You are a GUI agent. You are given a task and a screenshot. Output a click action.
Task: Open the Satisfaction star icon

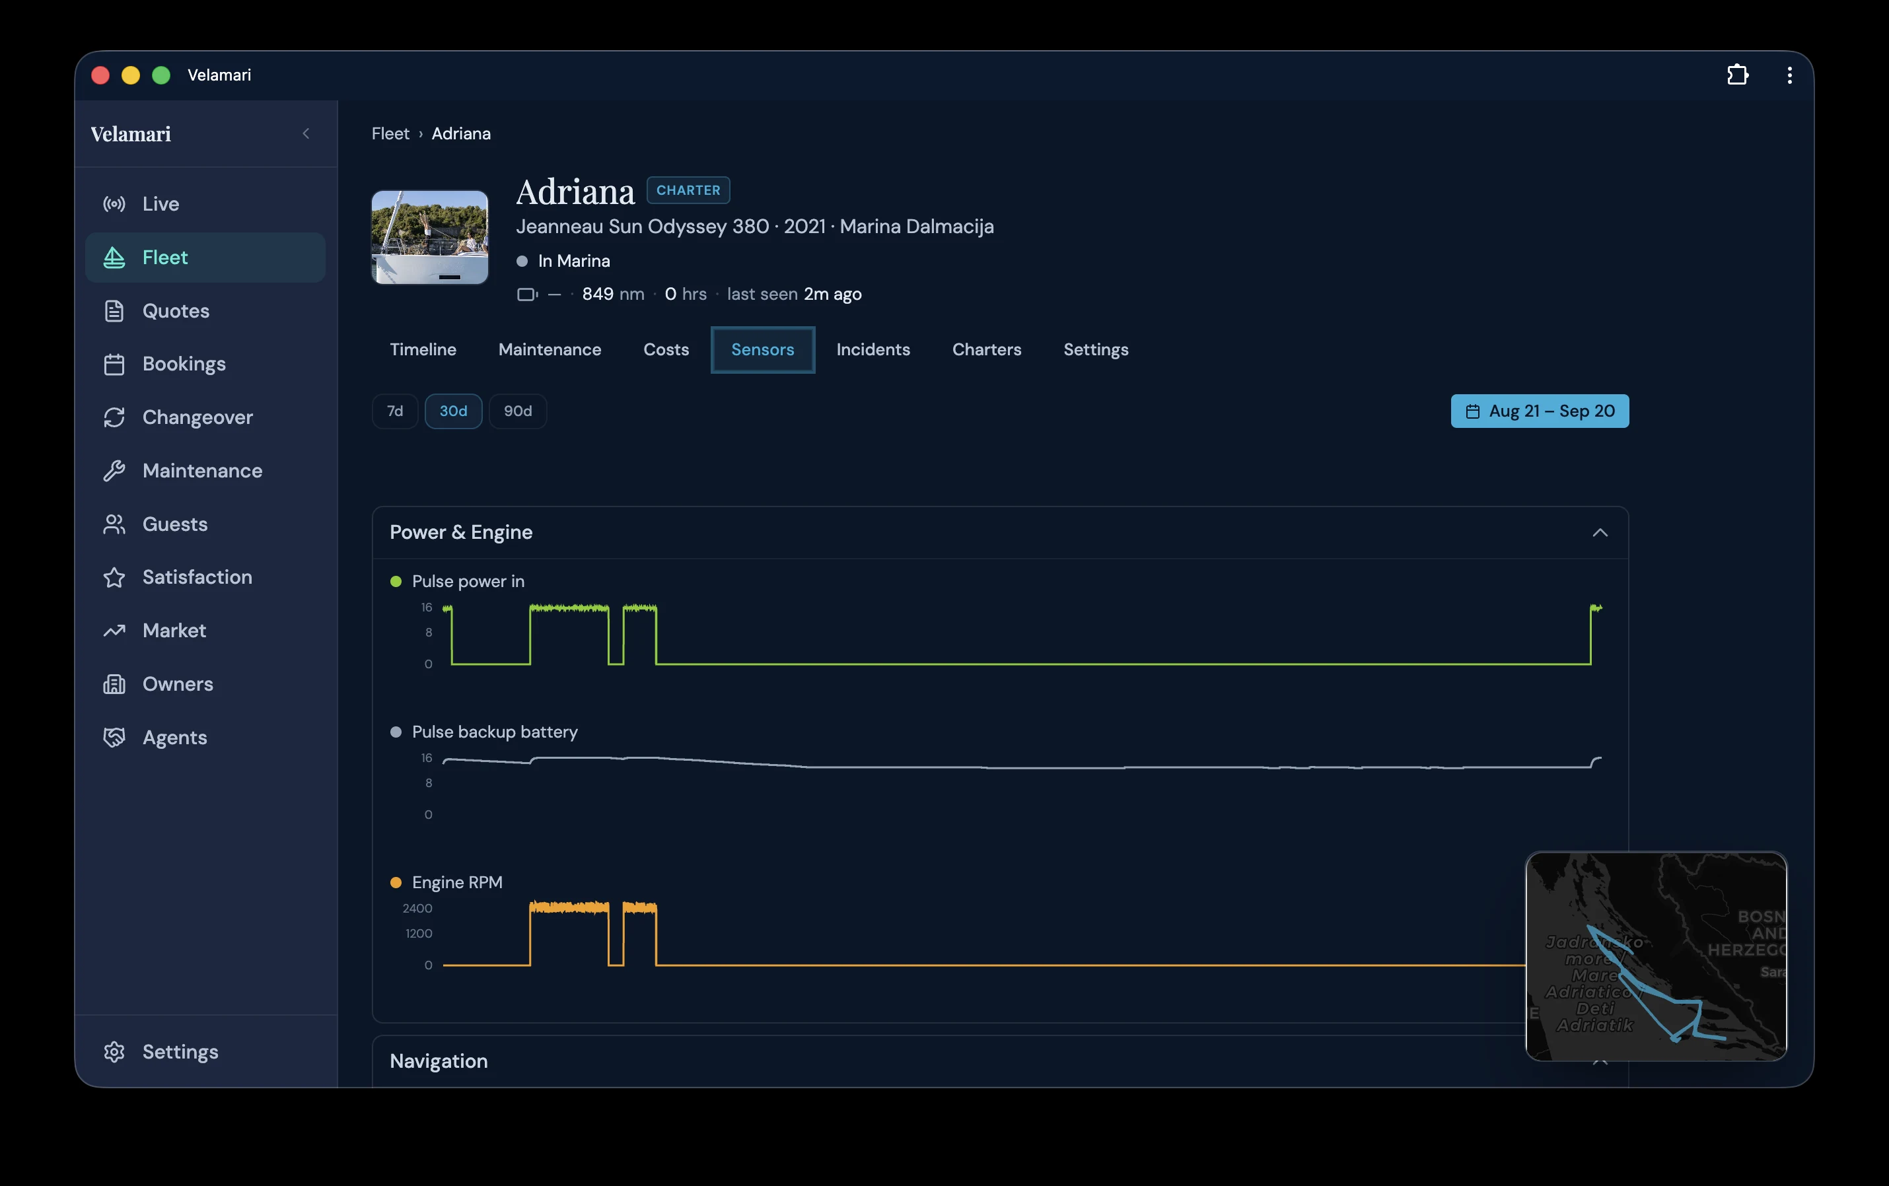tap(114, 577)
